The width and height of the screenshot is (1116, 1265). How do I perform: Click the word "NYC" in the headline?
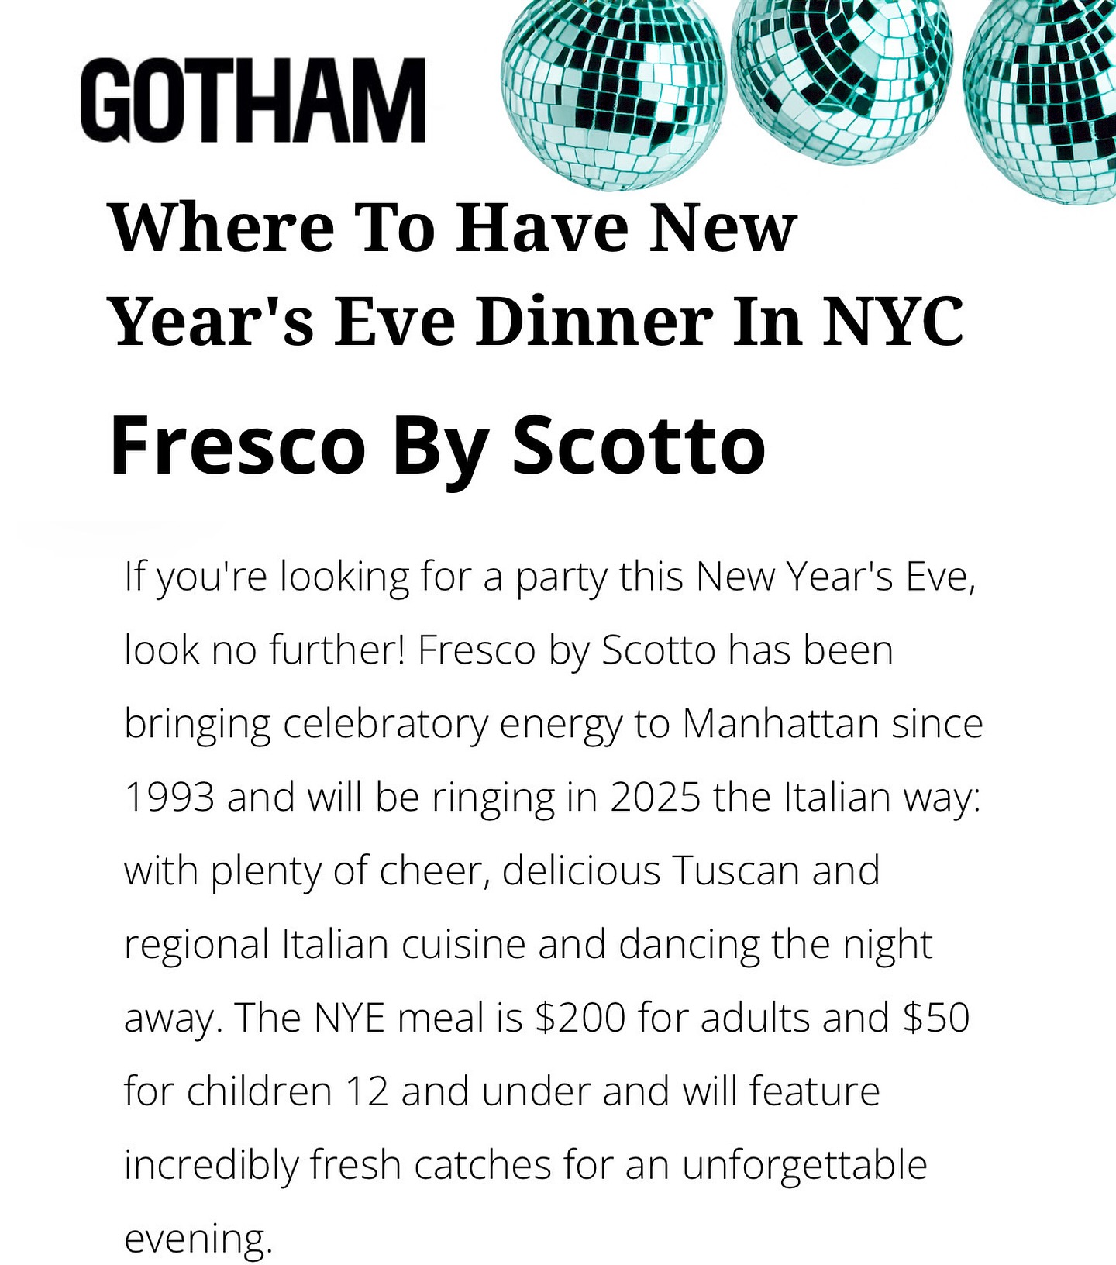(893, 321)
